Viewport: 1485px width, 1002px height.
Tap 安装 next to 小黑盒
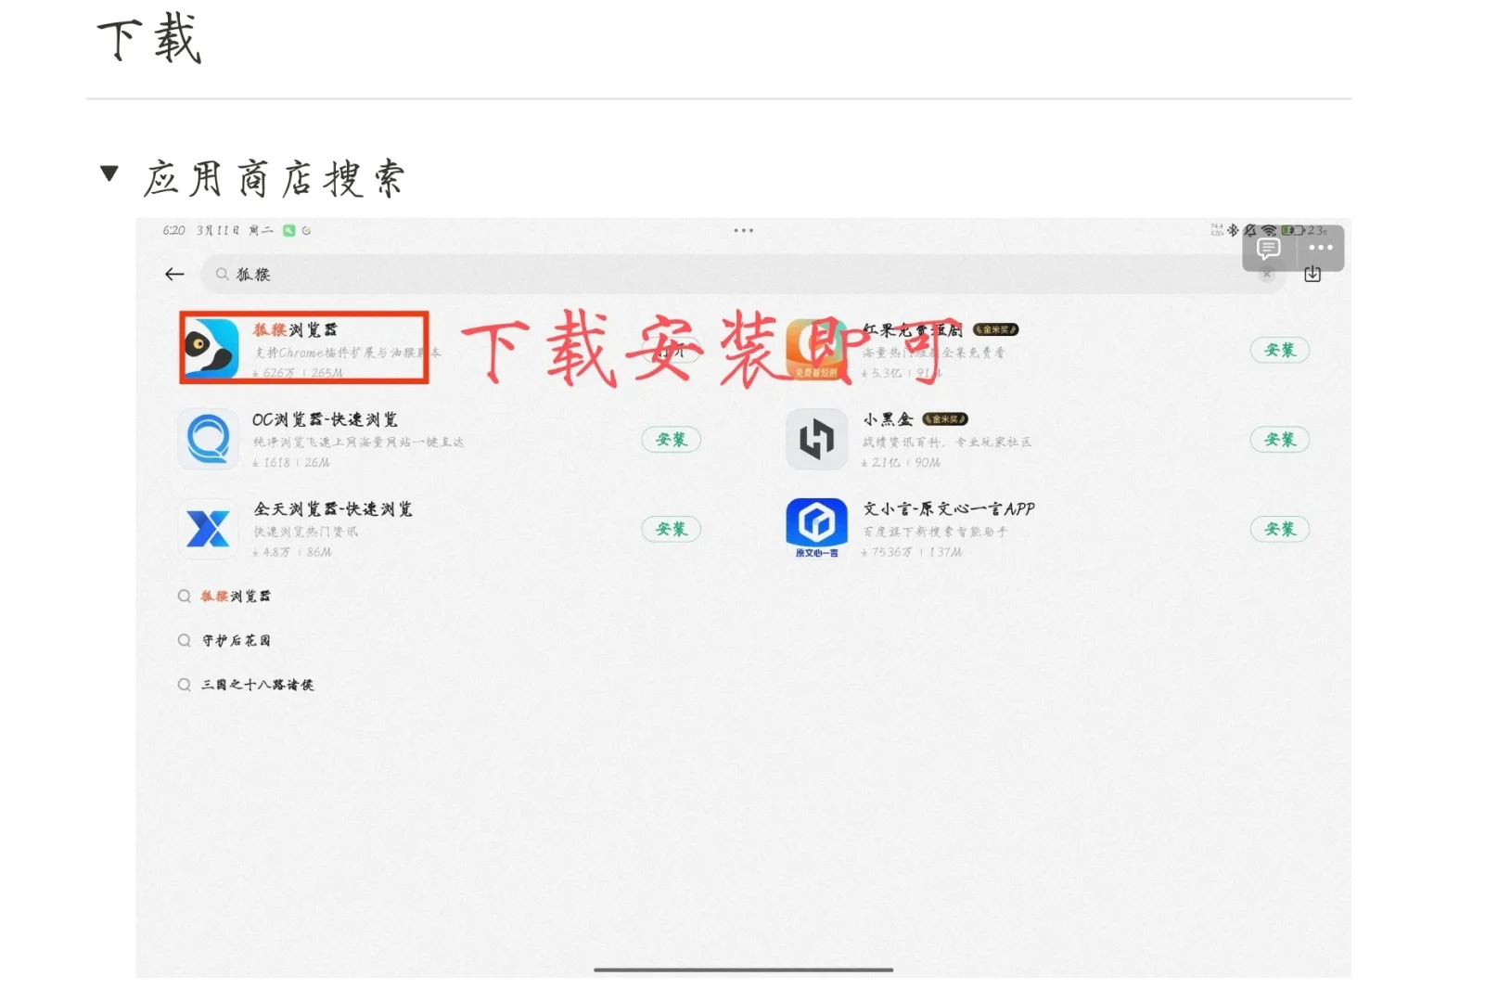(x=1280, y=439)
